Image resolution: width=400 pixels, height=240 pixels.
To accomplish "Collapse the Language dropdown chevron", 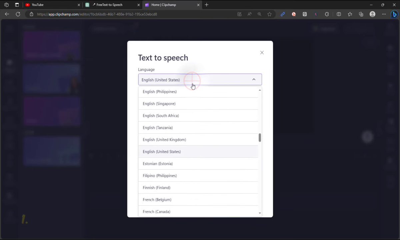I will pos(254,79).
